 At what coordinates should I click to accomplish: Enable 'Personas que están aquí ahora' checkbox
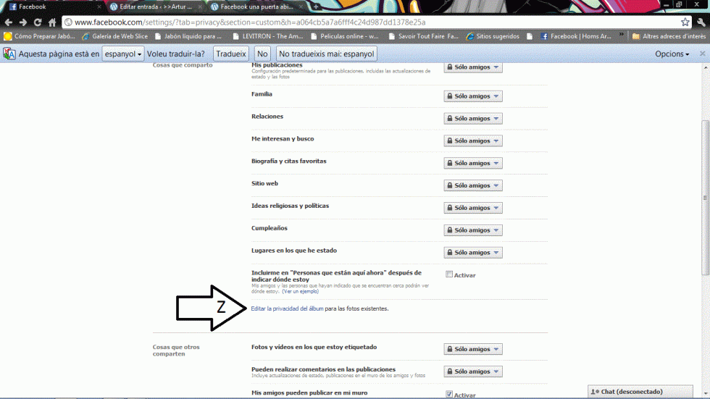(449, 274)
